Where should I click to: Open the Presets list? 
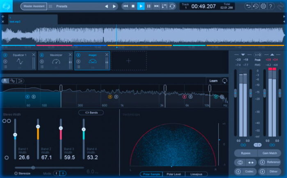click(x=61, y=6)
